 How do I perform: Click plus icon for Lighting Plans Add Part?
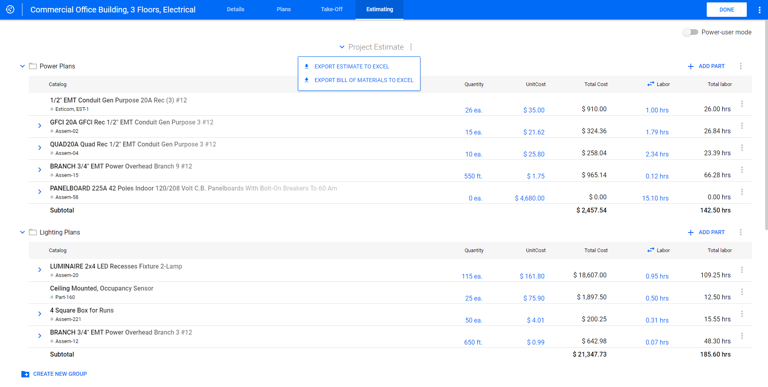click(691, 233)
